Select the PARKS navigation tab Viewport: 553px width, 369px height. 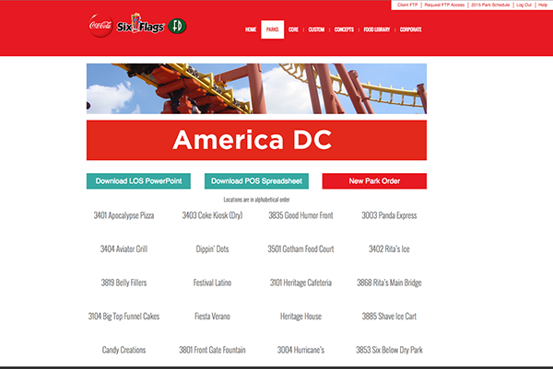[x=272, y=29]
